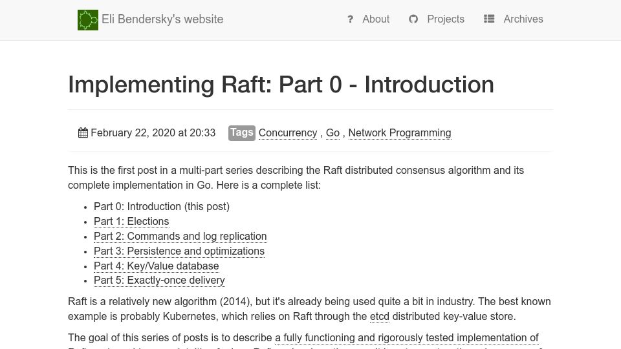Image resolution: width=621 pixels, height=349 pixels.
Task: Open the Network Programming tag
Action: pyautogui.click(x=400, y=133)
